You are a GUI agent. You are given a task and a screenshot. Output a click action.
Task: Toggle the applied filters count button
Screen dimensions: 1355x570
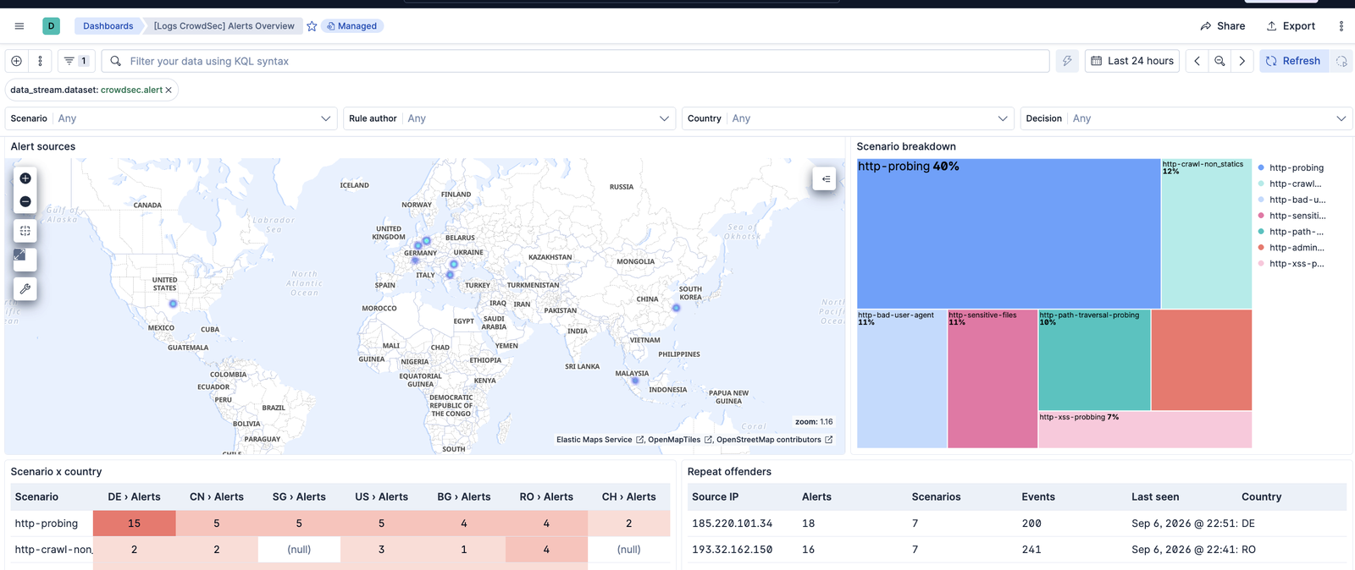coord(76,61)
